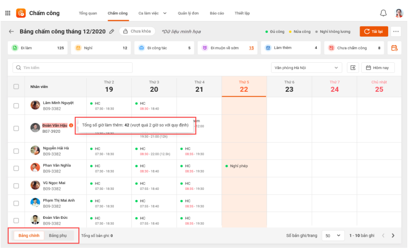Open the app grid launcher icon
The height and width of the screenshot is (250, 409).
(x=7, y=13)
